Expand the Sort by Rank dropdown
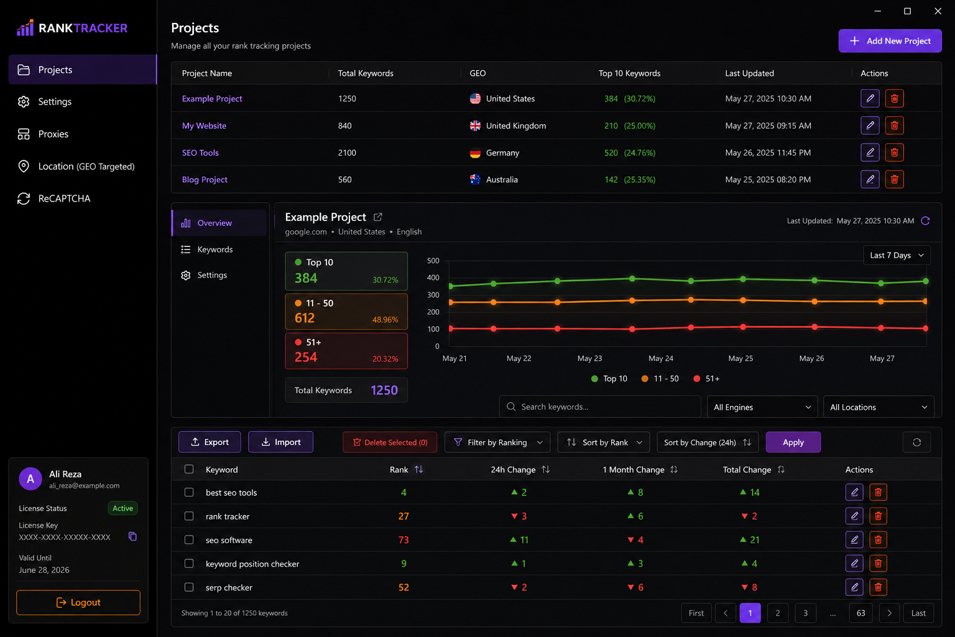Viewport: 955px width, 637px height. [604, 442]
